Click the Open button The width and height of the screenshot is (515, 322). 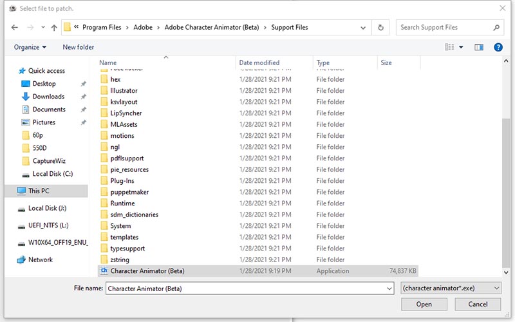(x=424, y=304)
